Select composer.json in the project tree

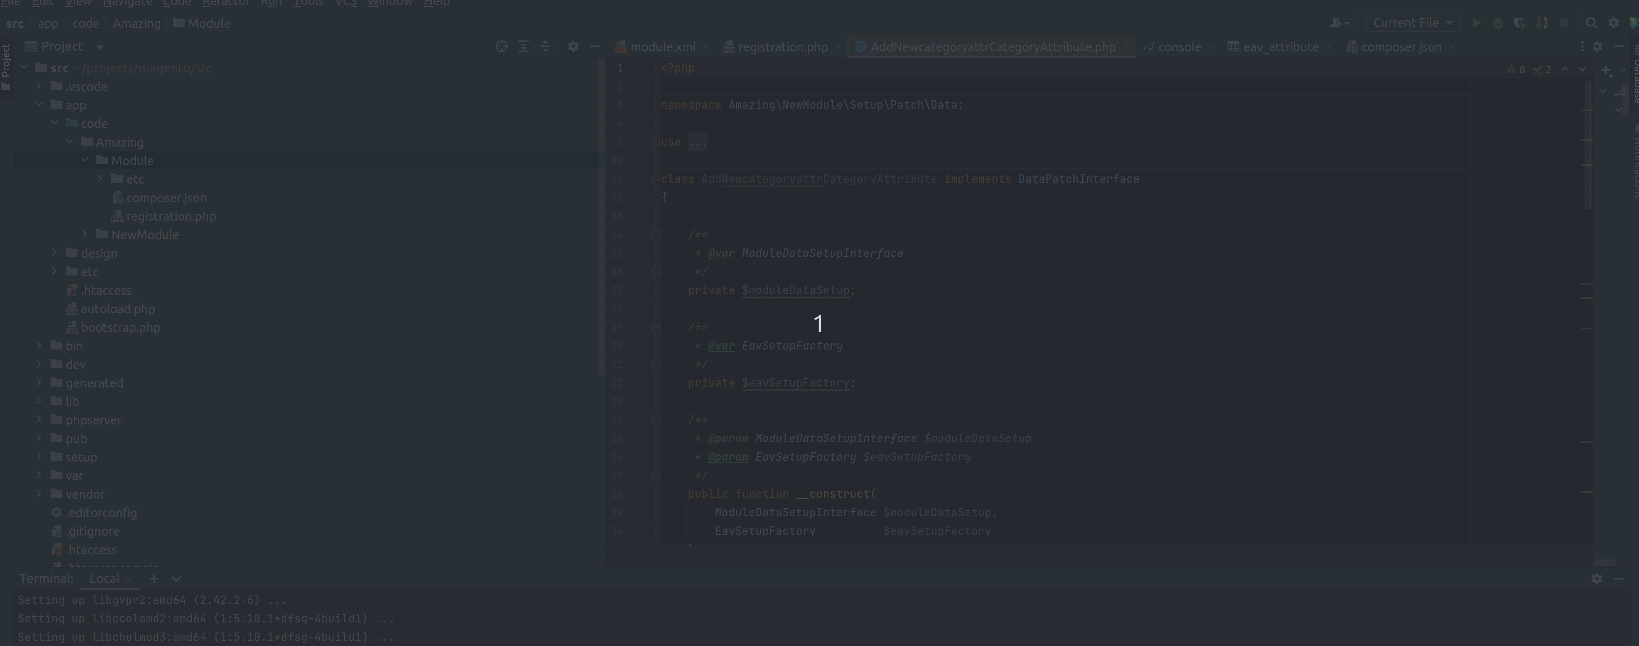coord(166,198)
